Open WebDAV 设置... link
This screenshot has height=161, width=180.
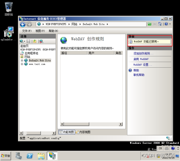click(143, 65)
